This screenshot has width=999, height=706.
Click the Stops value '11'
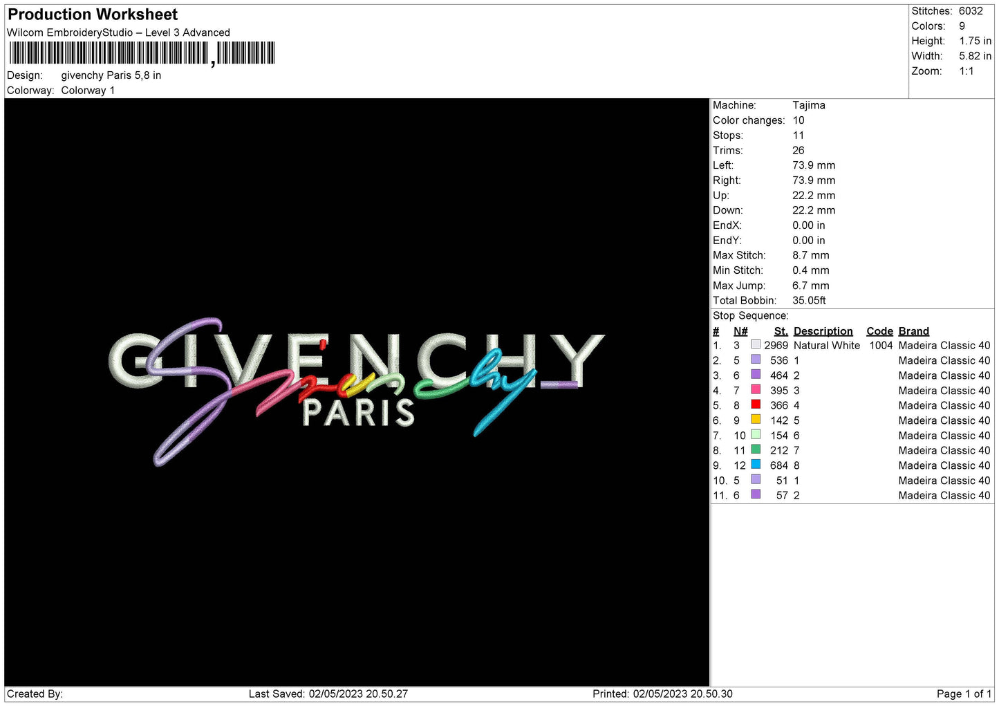pyautogui.click(x=799, y=136)
